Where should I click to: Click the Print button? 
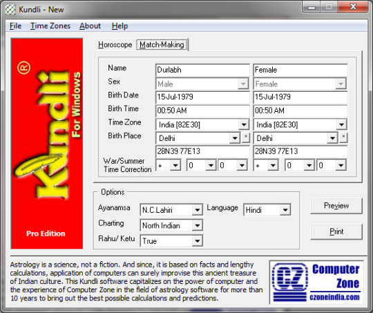tap(336, 231)
